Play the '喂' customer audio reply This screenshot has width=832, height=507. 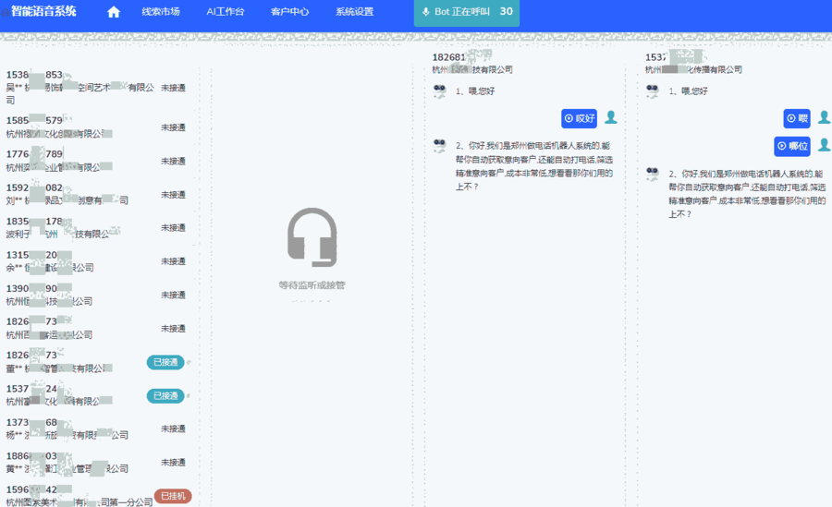(797, 118)
